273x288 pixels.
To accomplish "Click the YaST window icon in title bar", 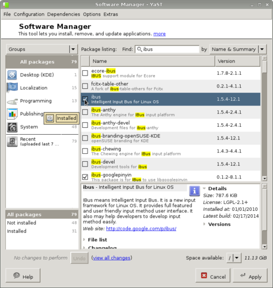I will pyautogui.click(x=6, y=5).
